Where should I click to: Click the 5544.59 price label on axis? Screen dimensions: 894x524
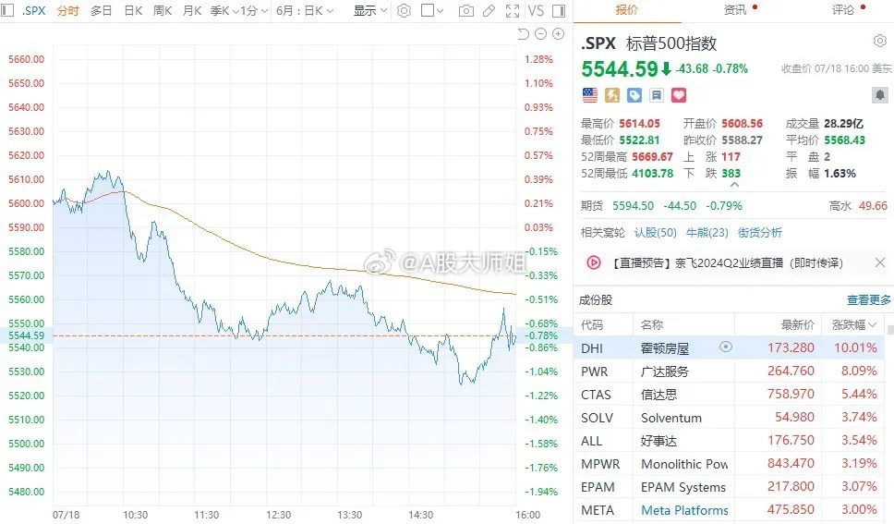click(26, 335)
